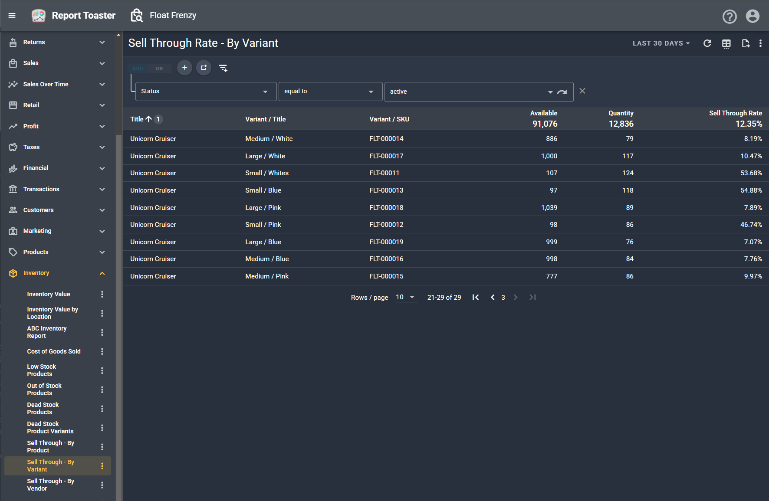Click the hamburger menu icon

point(12,16)
